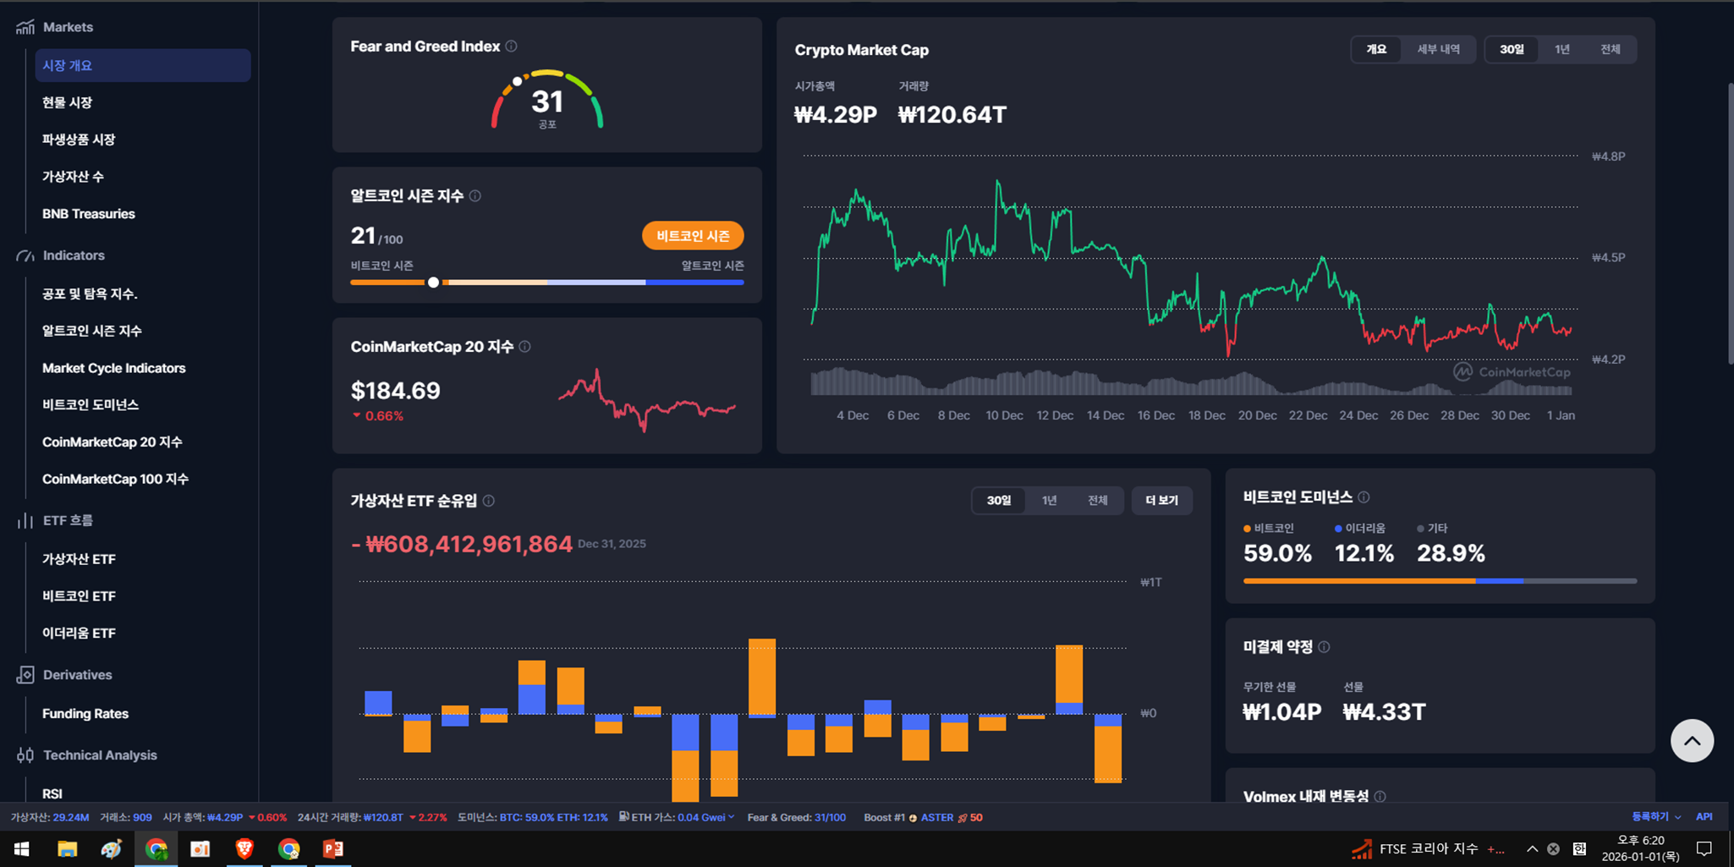
Task: Click the Markets section chart icon
Action: coord(25,27)
